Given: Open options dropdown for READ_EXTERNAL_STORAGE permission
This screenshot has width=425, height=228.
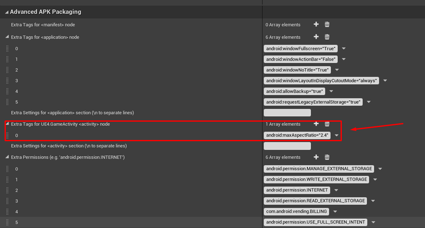Looking at the screenshot, I should pyautogui.click(x=373, y=201).
